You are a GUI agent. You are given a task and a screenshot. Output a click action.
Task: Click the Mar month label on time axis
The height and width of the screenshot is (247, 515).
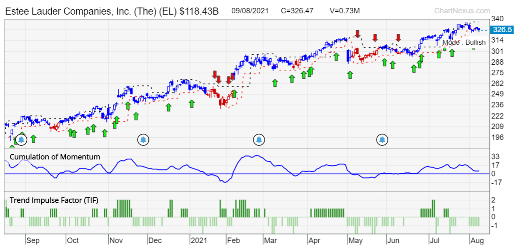click(270, 241)
